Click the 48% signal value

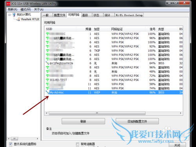152,71
